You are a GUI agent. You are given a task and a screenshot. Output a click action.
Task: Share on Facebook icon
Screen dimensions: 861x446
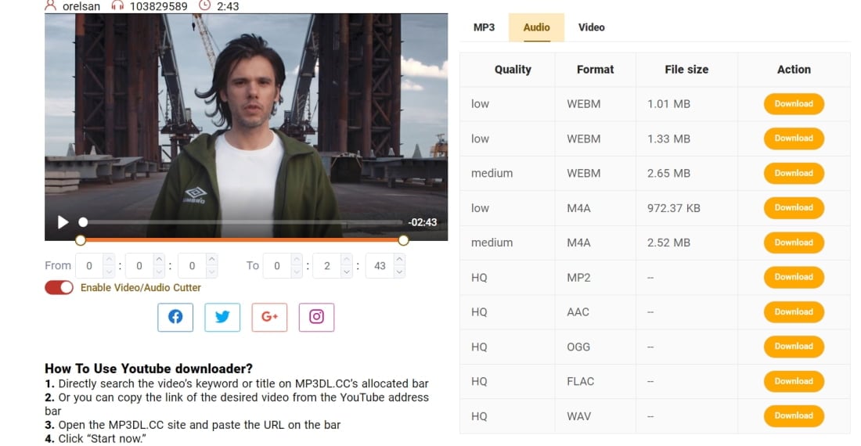coord(175,317)
